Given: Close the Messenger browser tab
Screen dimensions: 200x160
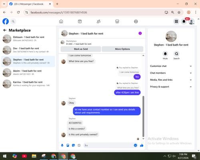Looking at the screenshot, I should click(50, 4).
